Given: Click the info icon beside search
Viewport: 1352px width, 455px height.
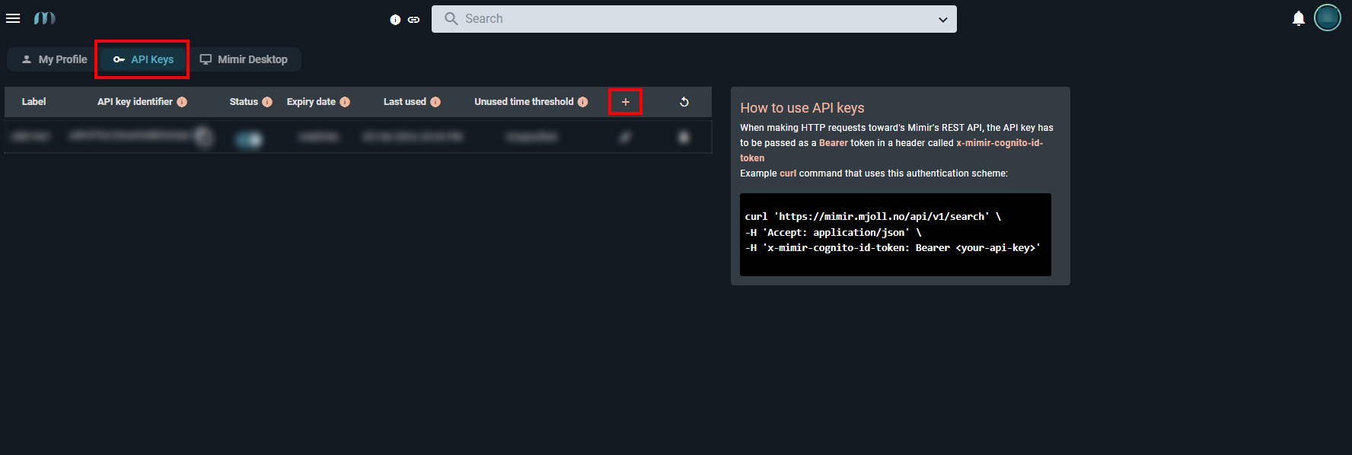Looking at the screenshot, I should pyautogui.click(x=395, y=20).
